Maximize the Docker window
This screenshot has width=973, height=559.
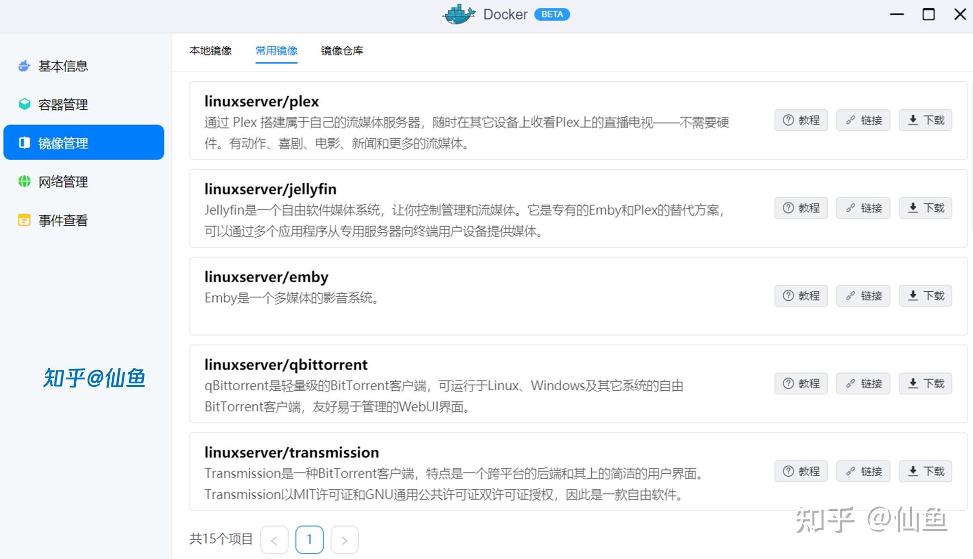click(x=929, y=14)
